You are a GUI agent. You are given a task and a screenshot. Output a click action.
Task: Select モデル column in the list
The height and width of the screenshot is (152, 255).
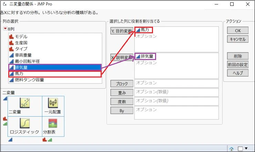click(55, 37)
